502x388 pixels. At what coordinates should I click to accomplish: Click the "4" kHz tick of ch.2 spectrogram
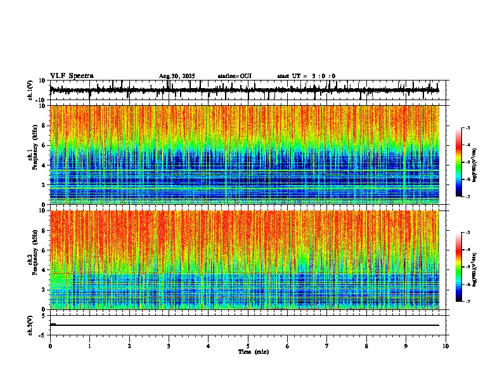[44, 270]
